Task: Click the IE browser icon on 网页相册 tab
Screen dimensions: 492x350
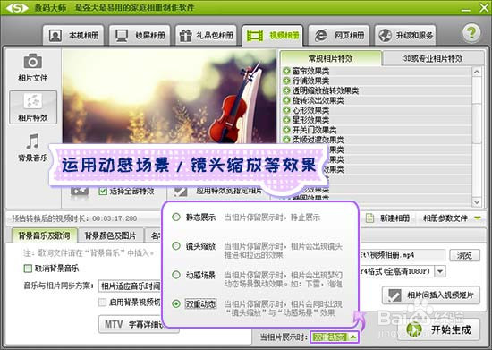Action: (320, 36)
